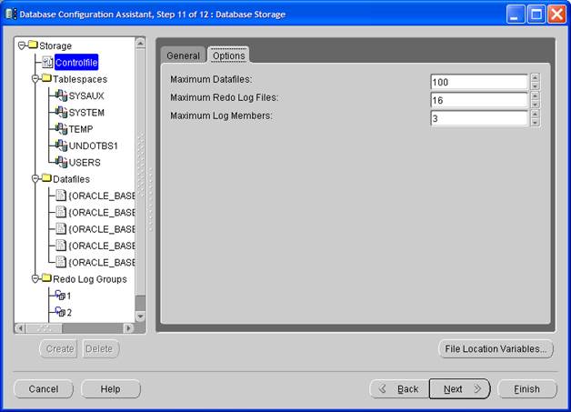The height and width of the screenshot is (412, 571).
Task: Select the USERS tablespace label
Action: [85, 163]
